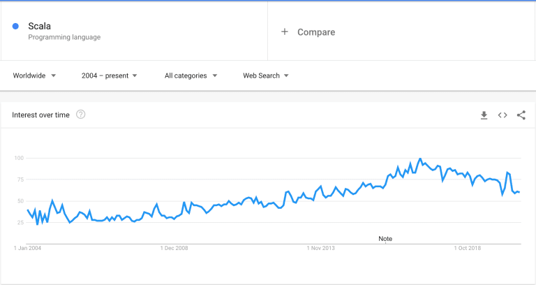Edit the Scala search term
The width and height of the screenshot is (536, 285).
point(40,27)
